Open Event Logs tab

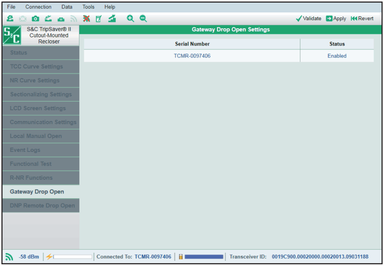(x=41, y=150)
